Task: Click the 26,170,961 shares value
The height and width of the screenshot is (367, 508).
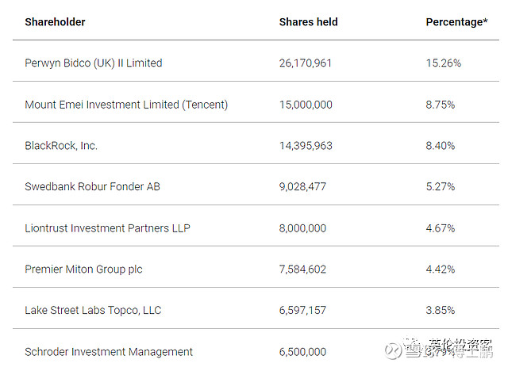Action: pyautogui.click(x=306, y=63)
